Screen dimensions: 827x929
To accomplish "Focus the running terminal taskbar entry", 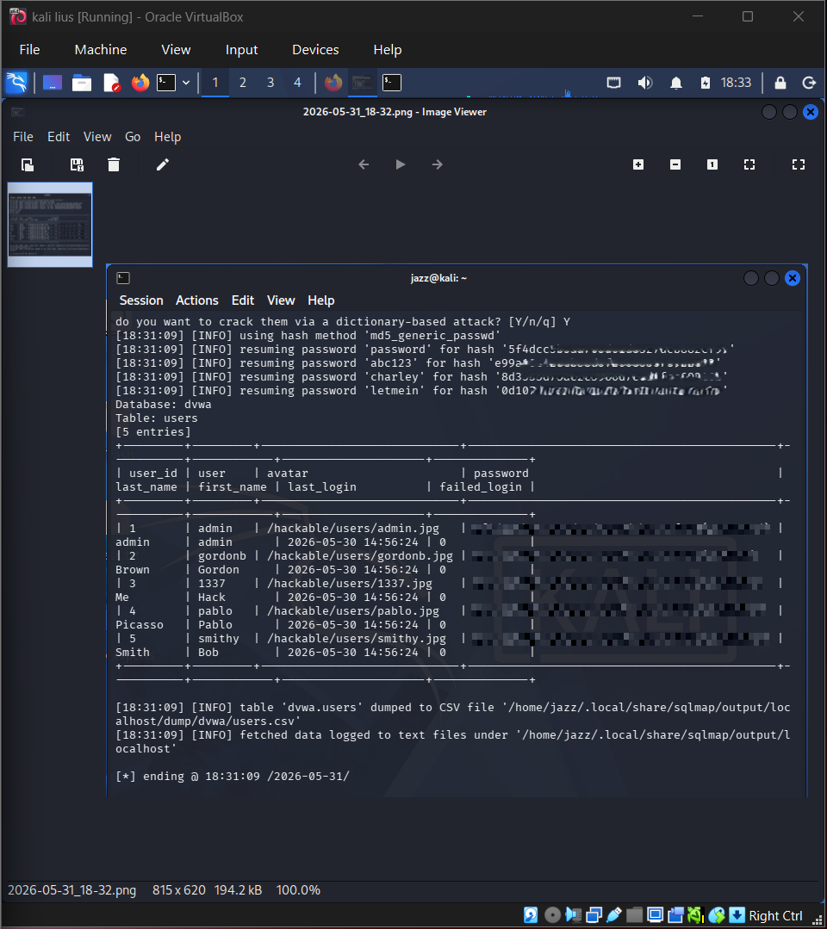I will pyautogui.click(x=392, y=83).
